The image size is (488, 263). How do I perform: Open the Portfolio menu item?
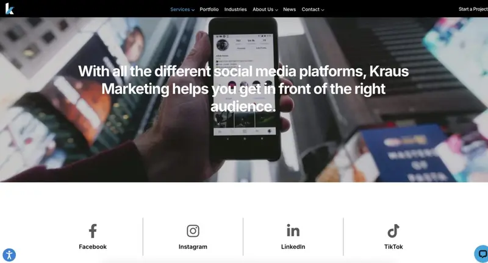pos(209,9)
